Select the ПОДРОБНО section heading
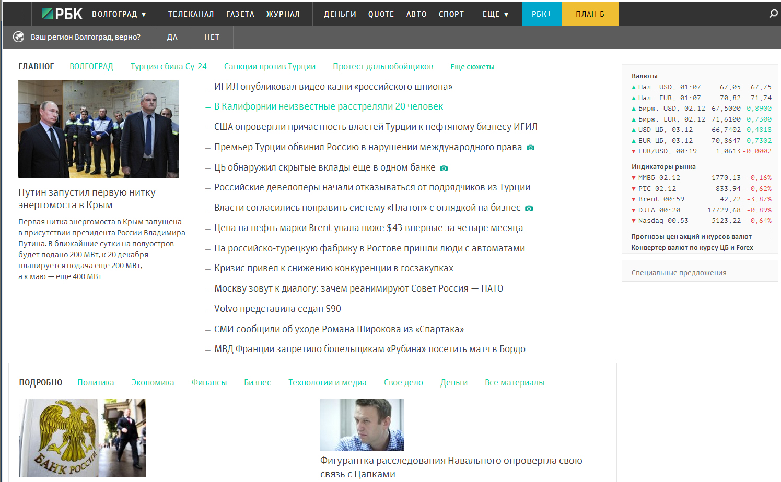 click(41, 383)
